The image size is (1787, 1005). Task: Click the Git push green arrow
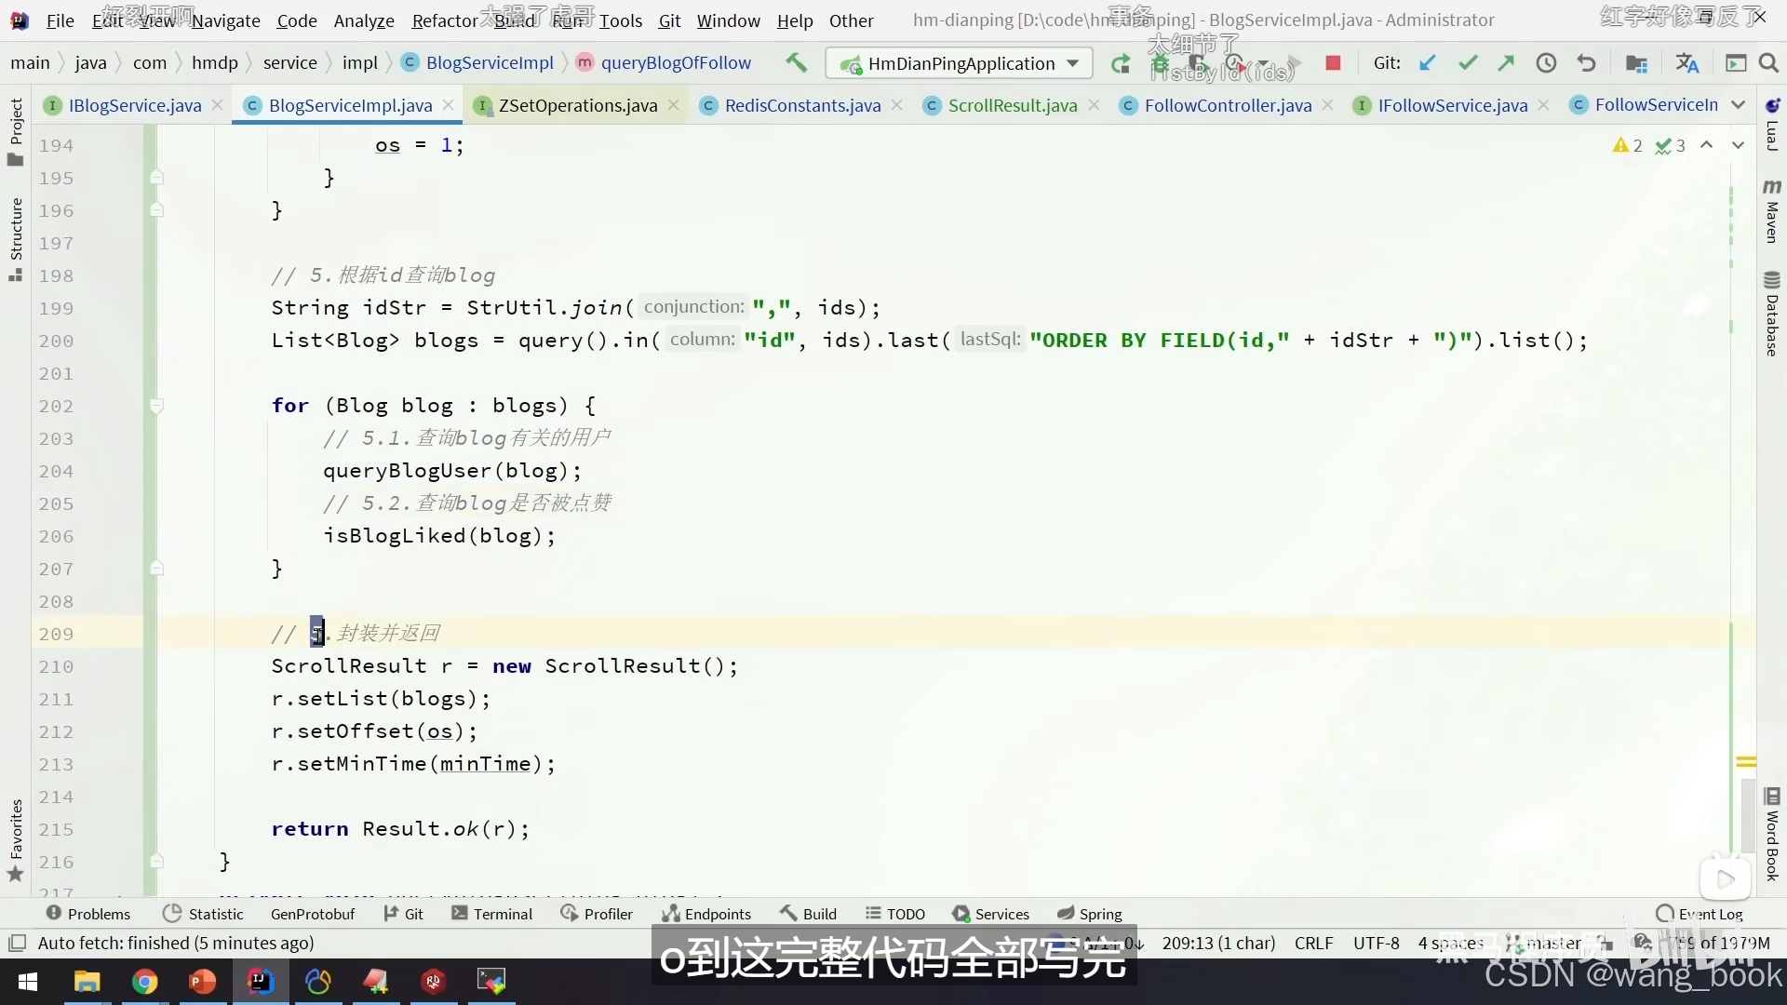(1506, 62)
